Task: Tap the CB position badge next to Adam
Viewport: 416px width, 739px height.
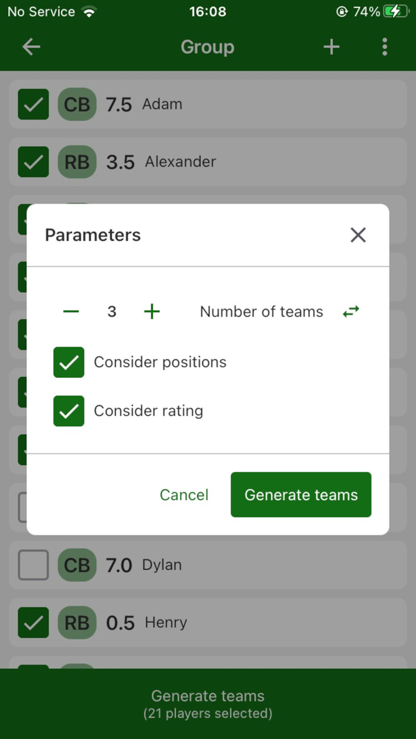Action: [77, 105]
